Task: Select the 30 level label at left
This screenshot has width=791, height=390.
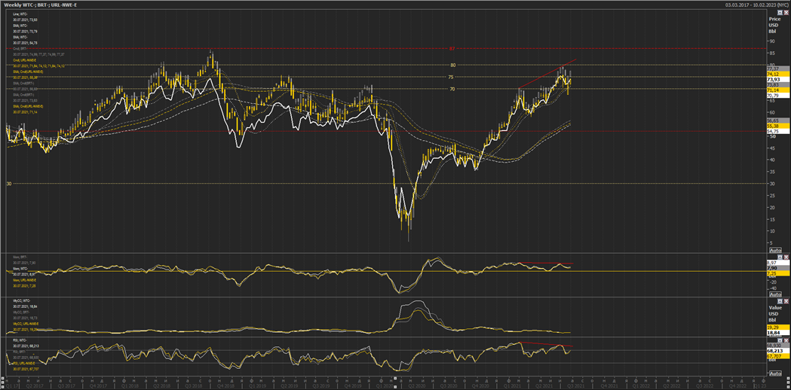Action: click(x=8, y=184)
